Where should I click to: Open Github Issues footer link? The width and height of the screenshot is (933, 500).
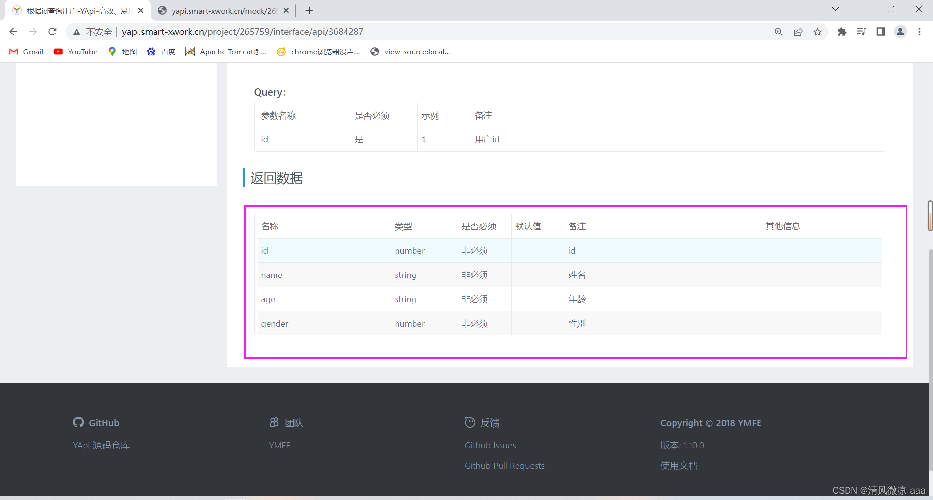click(490, 445)
